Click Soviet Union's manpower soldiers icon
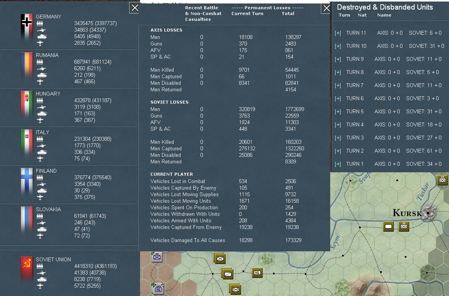Viewport: 449px width, 296px height. pos(40,267)
